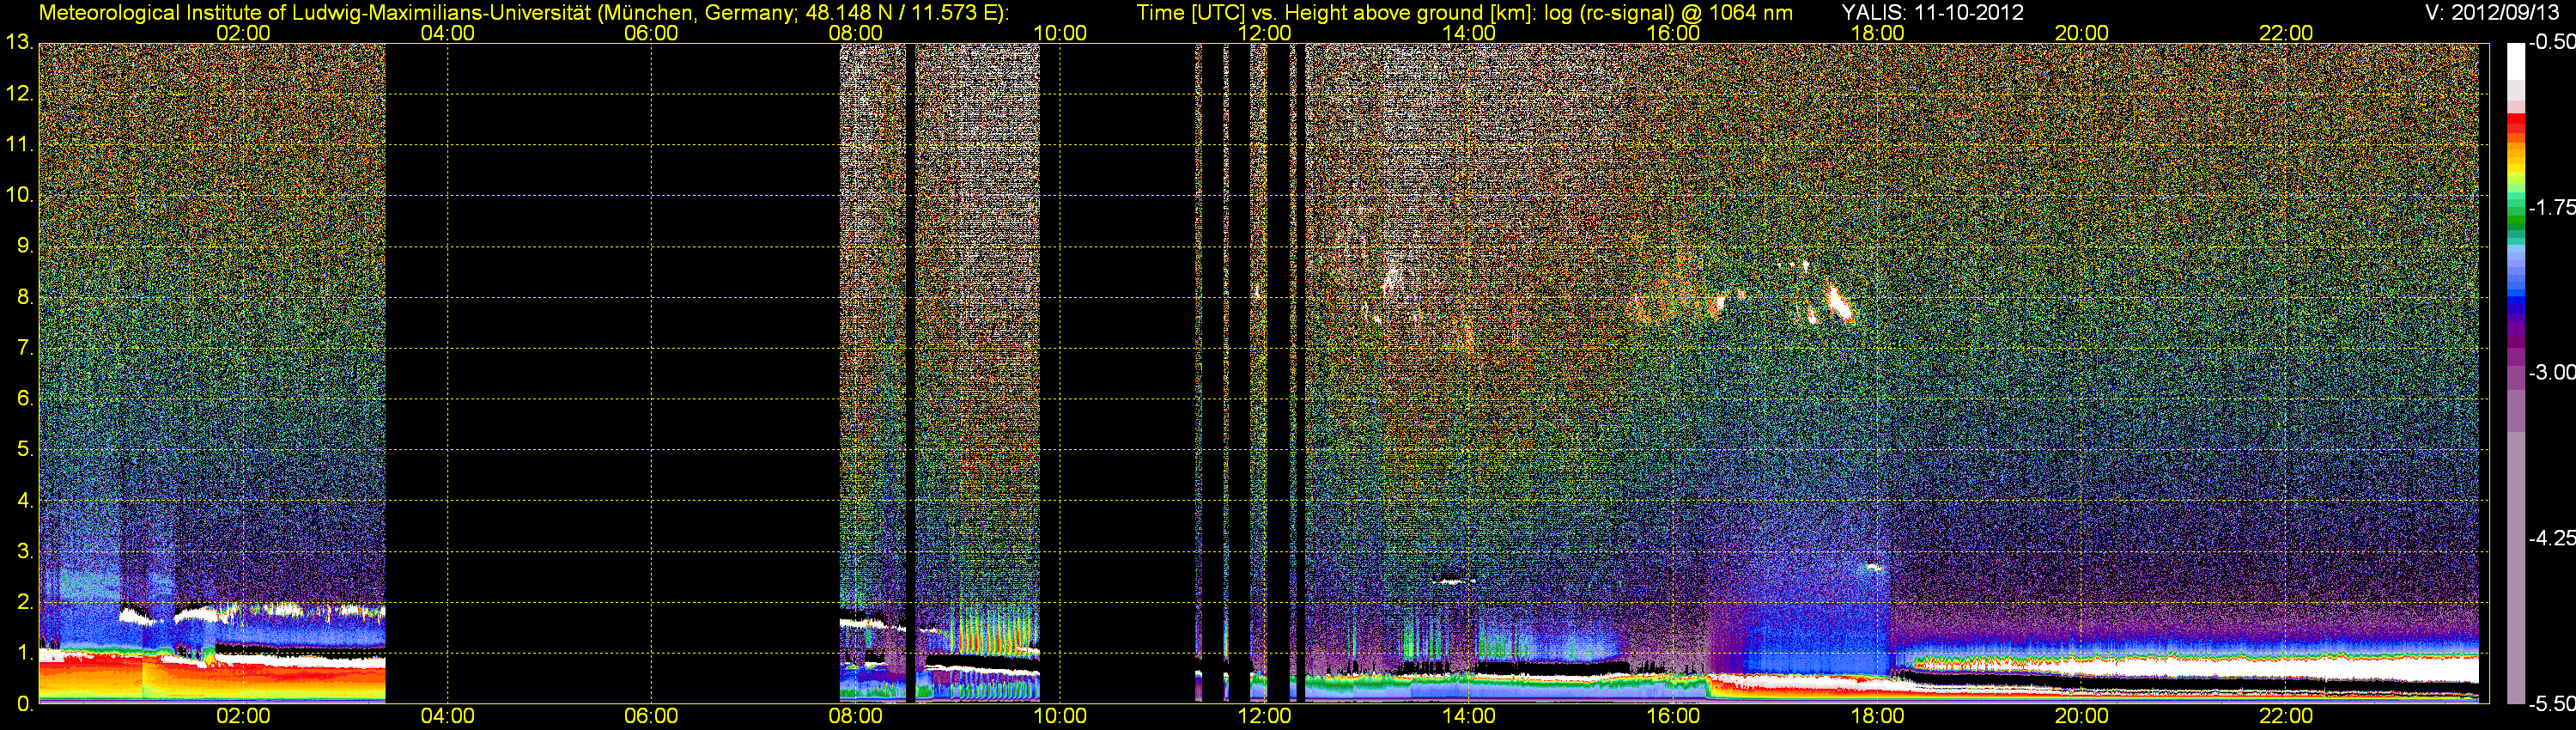Click the '5.' height axis label
The image size is (2576, 730).
[25, 449]
